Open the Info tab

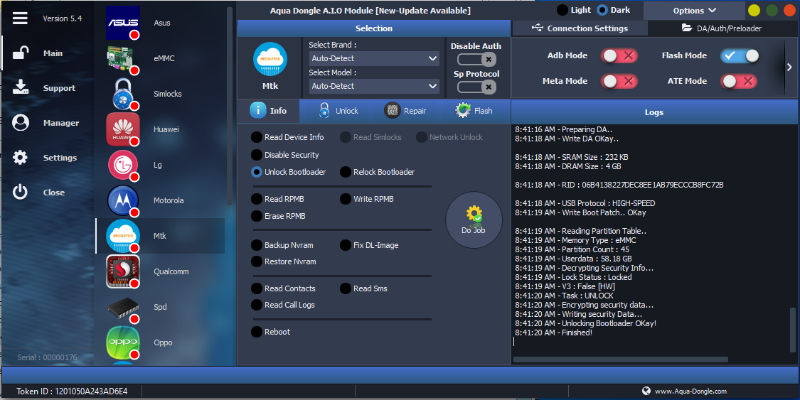tap(268, 111)
